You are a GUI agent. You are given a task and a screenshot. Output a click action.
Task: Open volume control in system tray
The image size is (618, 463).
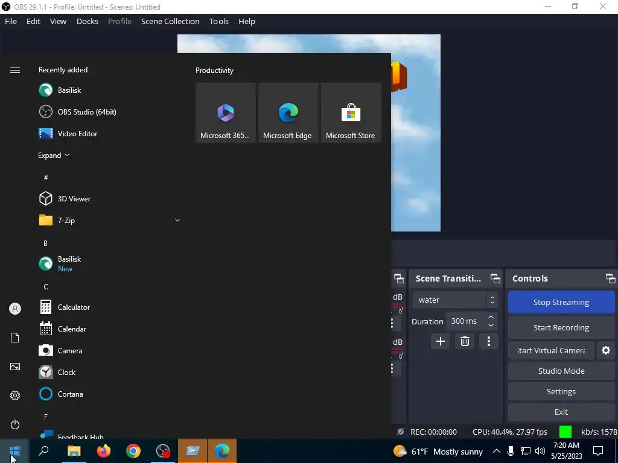(540, 451)
